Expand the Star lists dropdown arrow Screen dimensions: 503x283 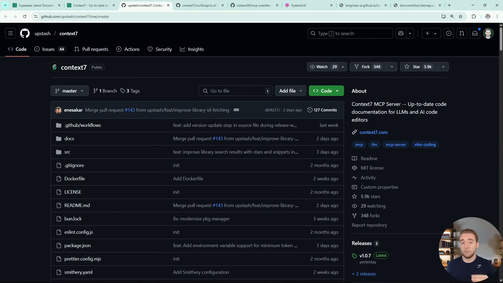pos(443,67)
